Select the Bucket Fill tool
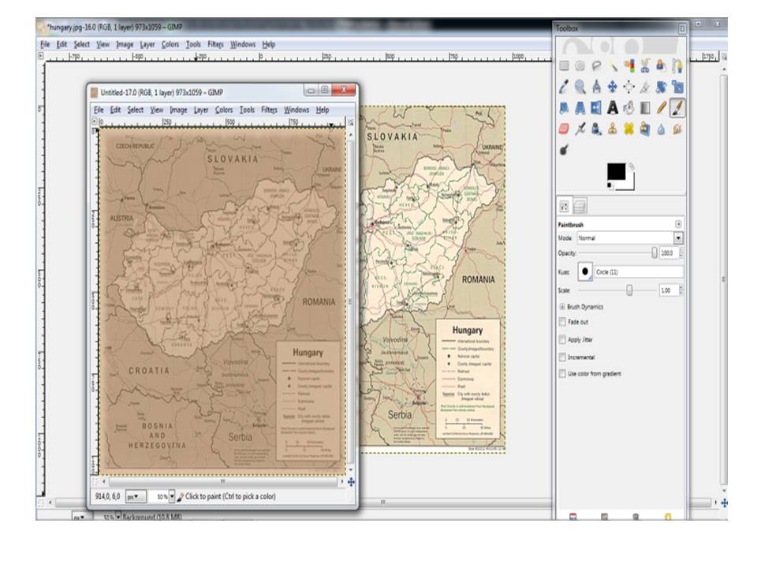This screenshot has width=757, height=568. click(x=629, y=108)
